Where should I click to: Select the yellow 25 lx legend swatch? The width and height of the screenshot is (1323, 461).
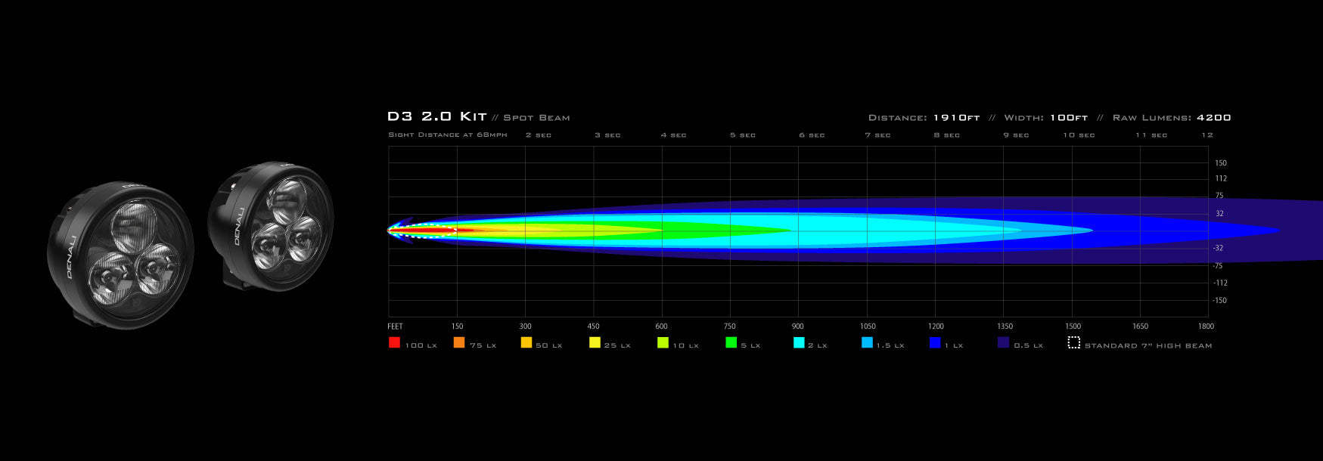tap(595, 342)
